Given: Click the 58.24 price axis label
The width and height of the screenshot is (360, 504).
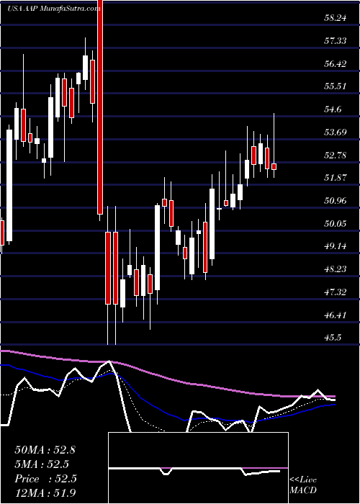Looking at the screenshot, I should click(x=335, y=18).
